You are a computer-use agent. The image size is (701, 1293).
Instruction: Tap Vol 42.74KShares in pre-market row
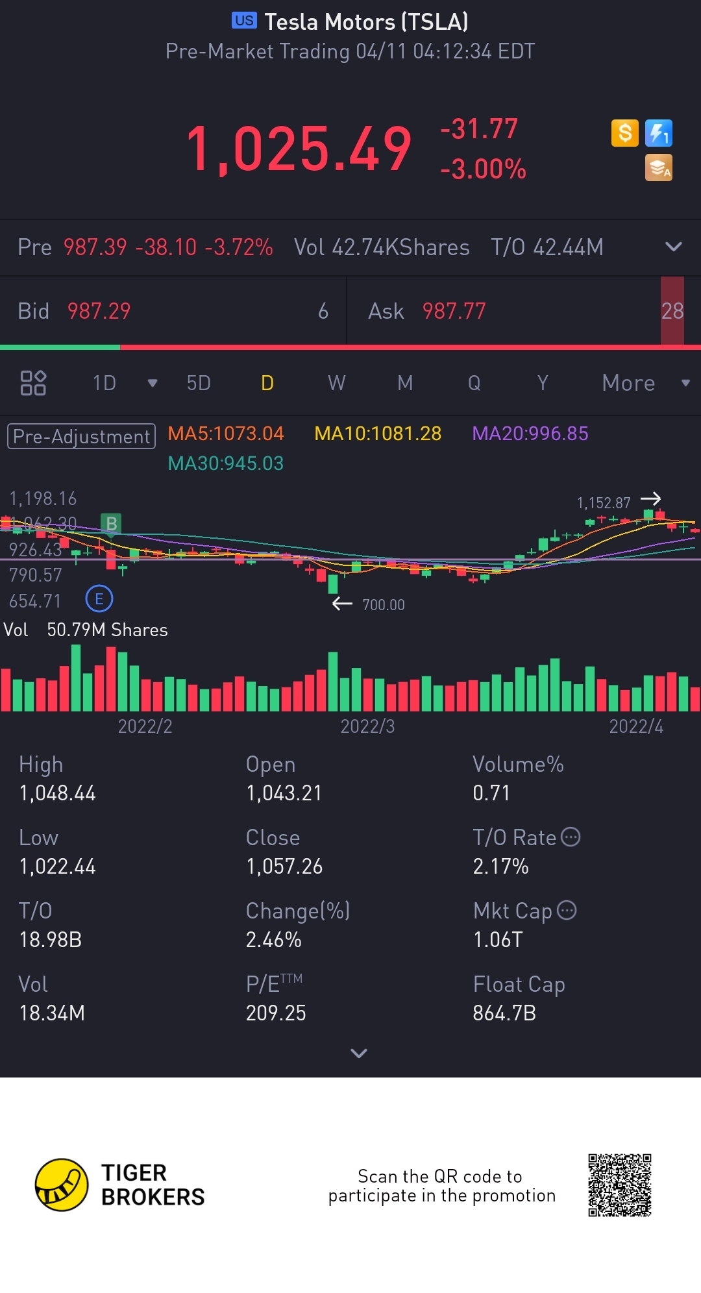382,247
